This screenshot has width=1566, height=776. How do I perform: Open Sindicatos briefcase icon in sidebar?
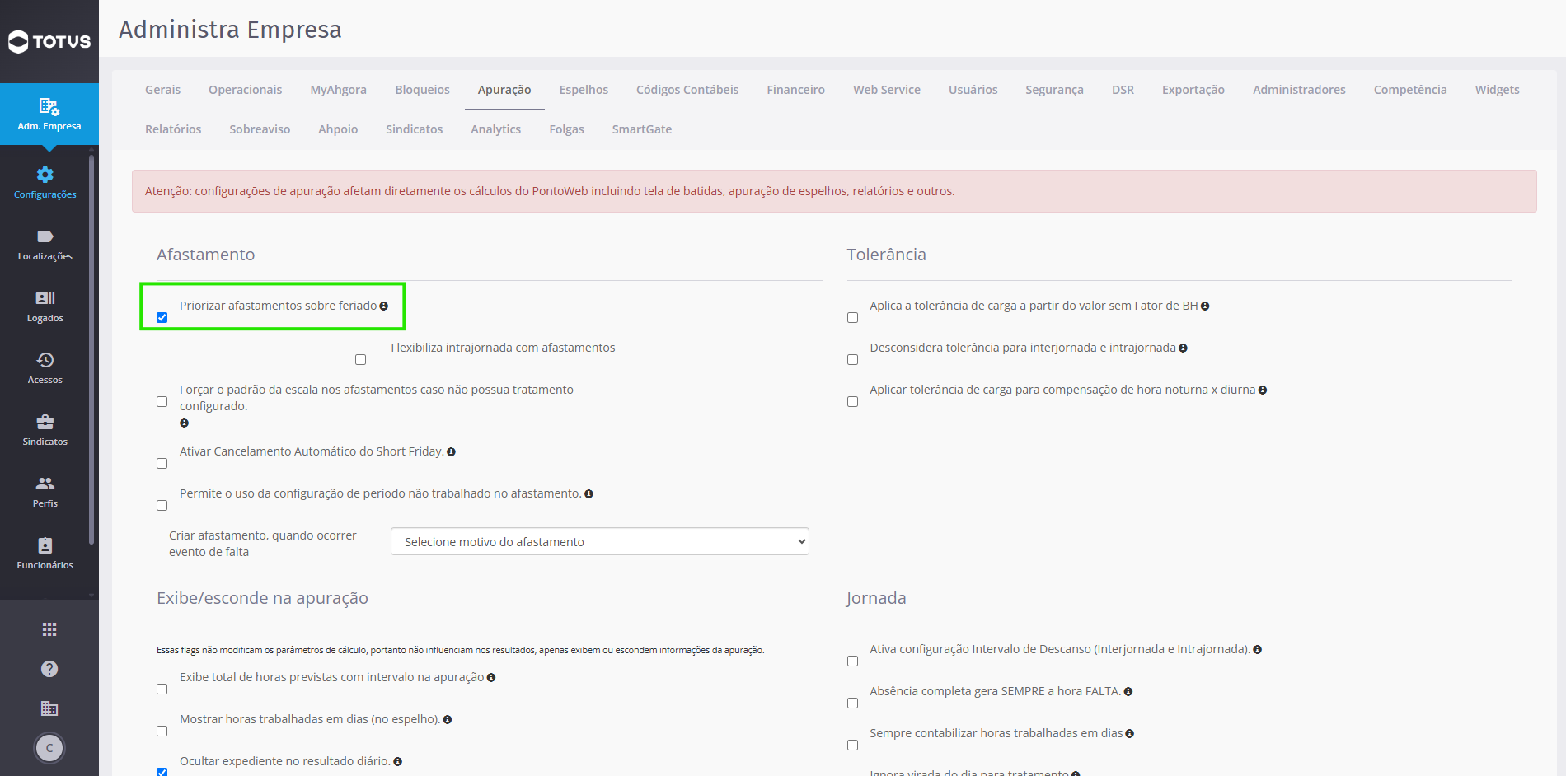(45, 422)
